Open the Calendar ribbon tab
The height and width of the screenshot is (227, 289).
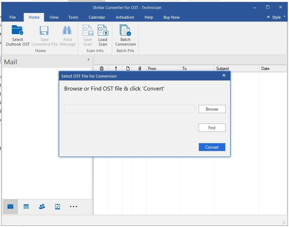point(97,17)
